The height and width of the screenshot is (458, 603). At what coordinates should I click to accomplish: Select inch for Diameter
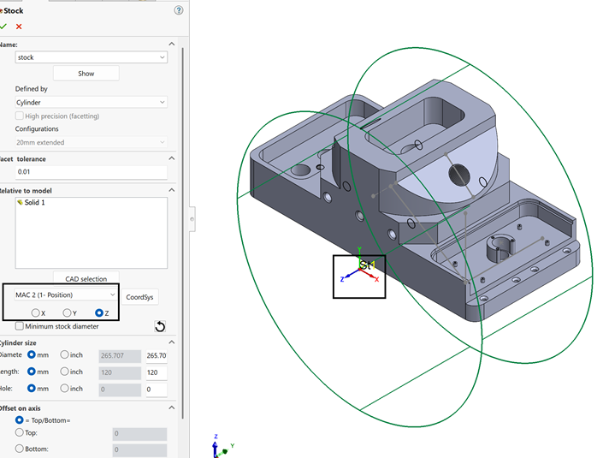click(x=64, y=355)
